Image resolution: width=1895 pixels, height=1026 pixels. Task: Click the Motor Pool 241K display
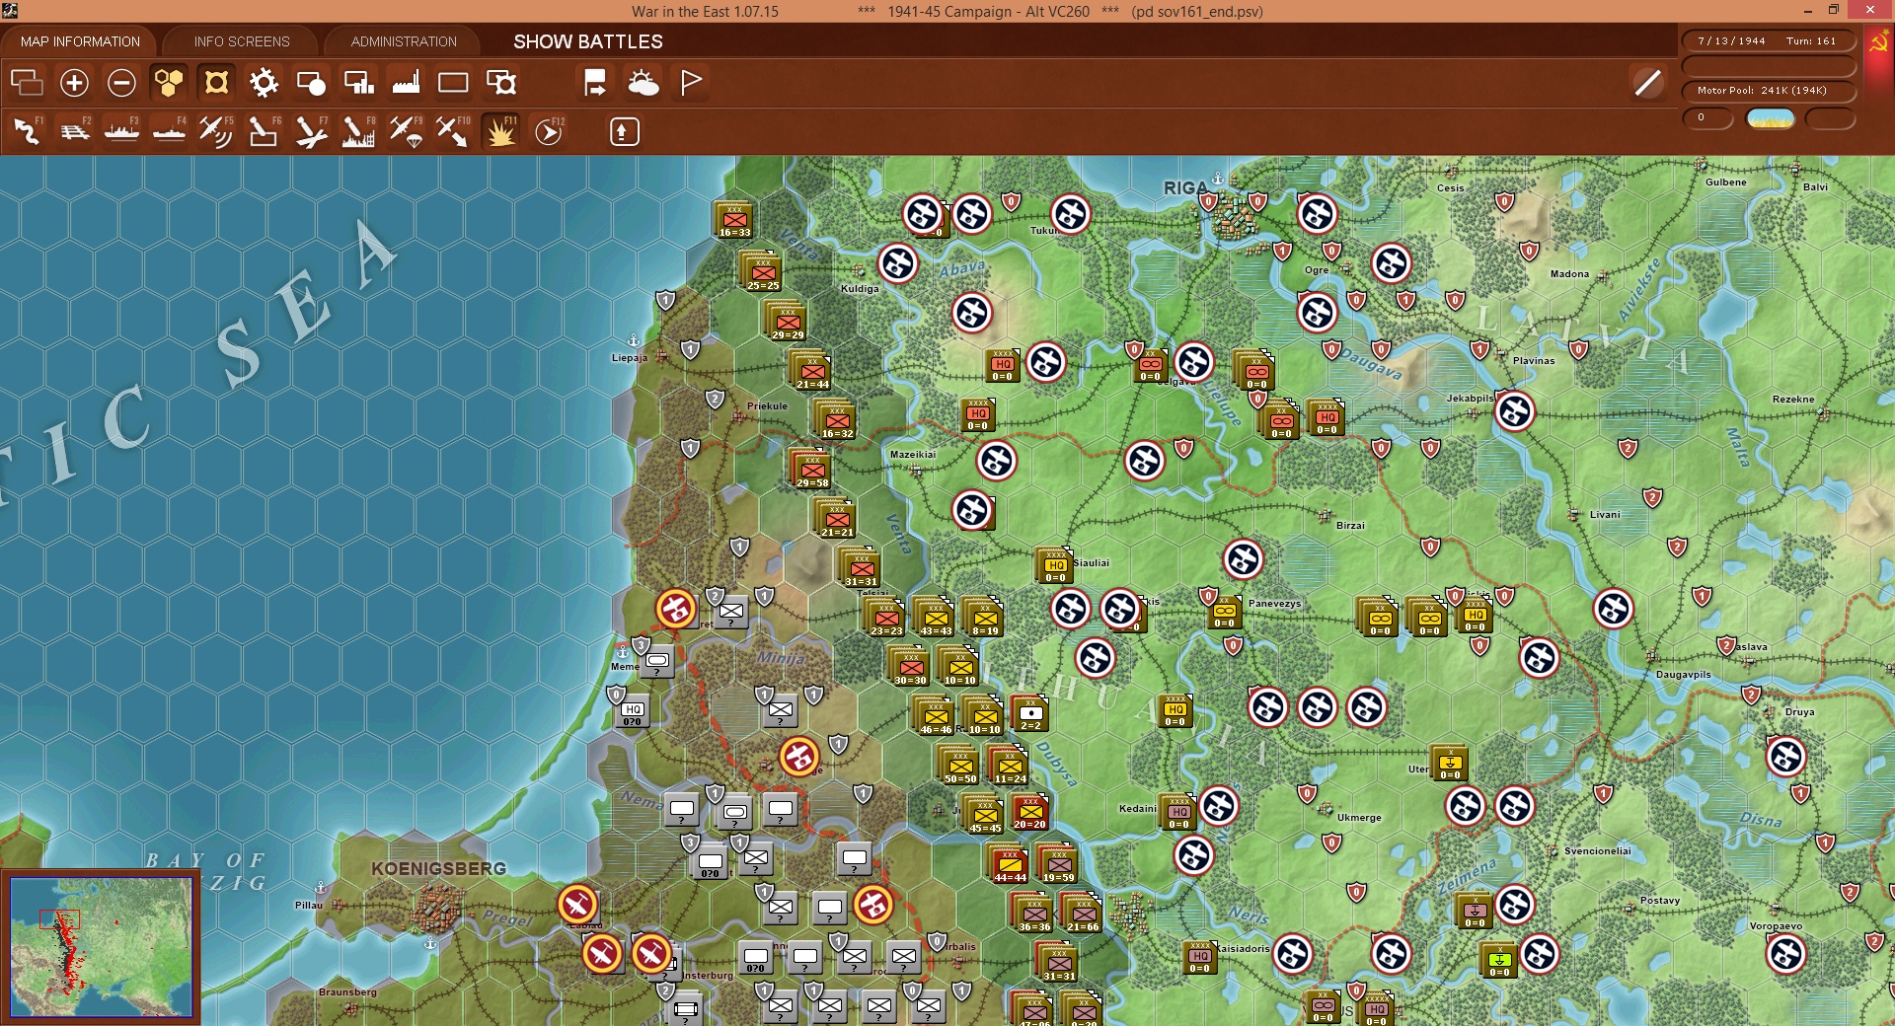[x=1768, y=91]
